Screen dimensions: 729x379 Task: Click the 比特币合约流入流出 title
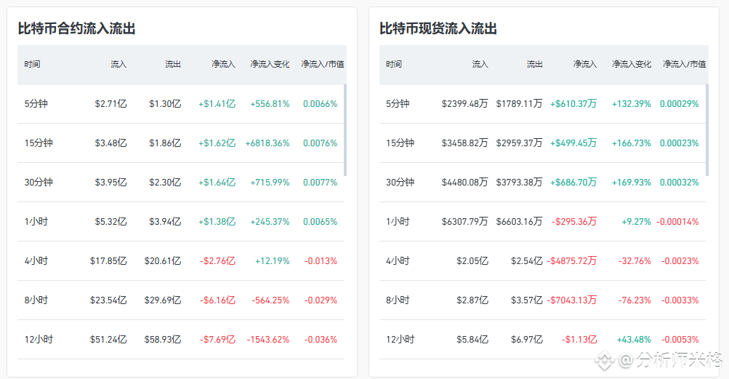coord(77,28)
